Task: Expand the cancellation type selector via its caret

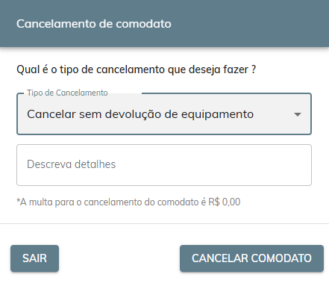Action: [x=298, y=114]
